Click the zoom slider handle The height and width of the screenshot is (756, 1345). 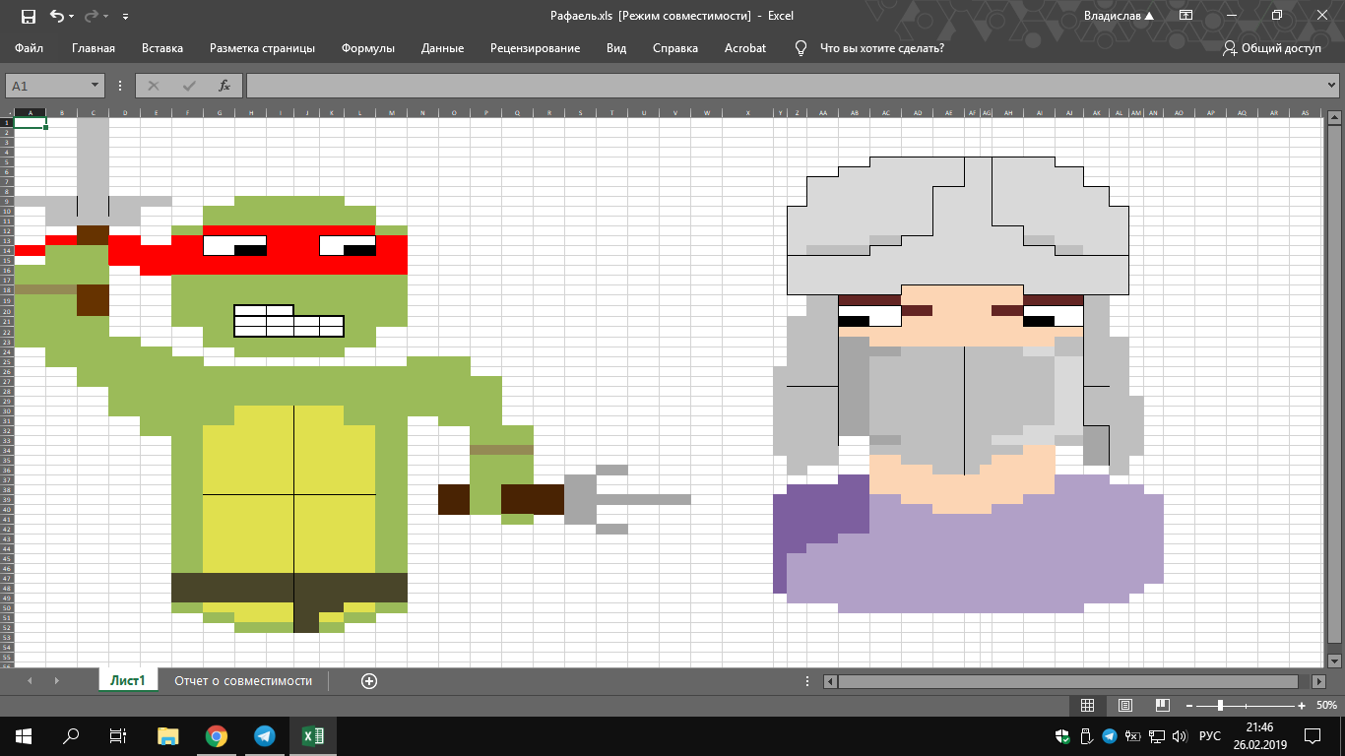[x=1220, y=706]
